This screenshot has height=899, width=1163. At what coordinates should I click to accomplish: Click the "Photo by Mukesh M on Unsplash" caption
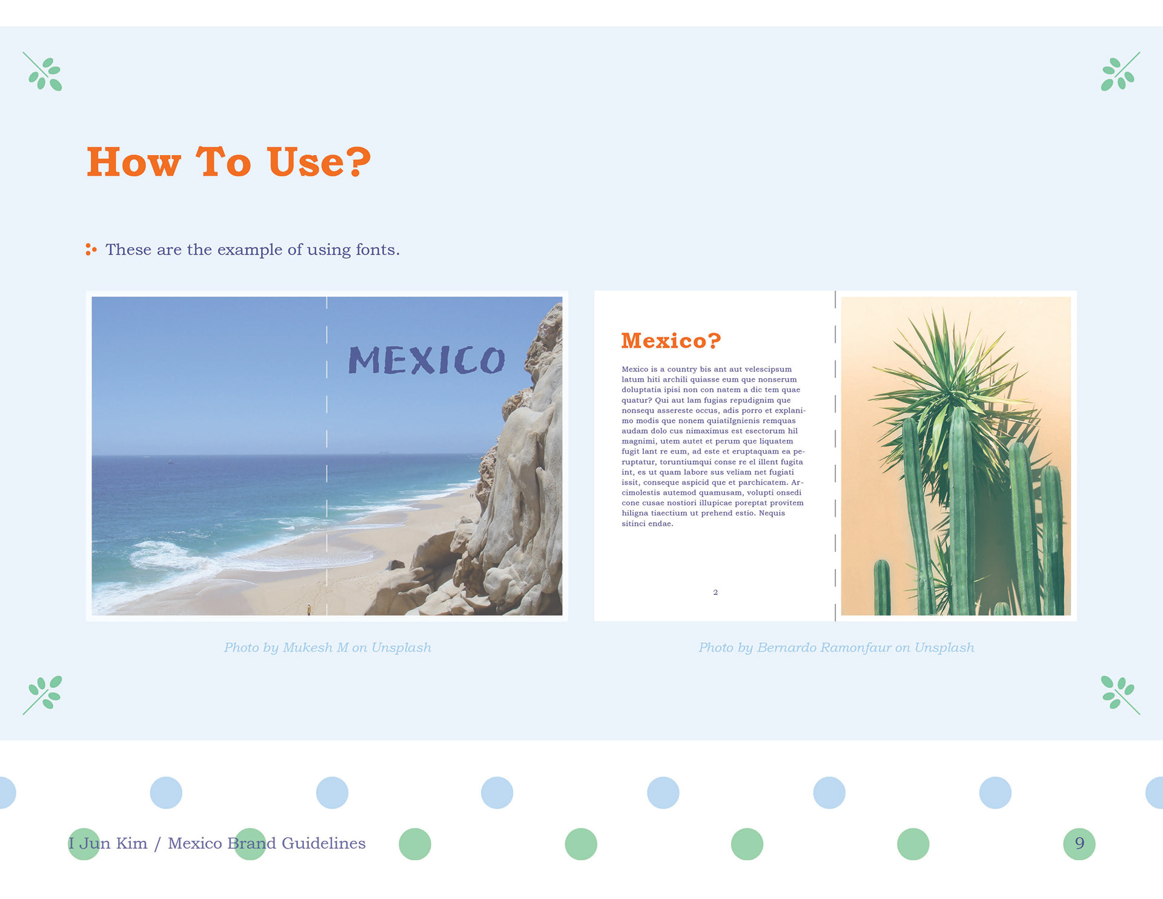(x=328, y=648)
